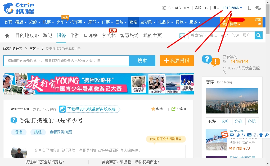Click the 我要提问 button
Image resolution: width=270 pixels, height=166 pixels.
[177, 61]
